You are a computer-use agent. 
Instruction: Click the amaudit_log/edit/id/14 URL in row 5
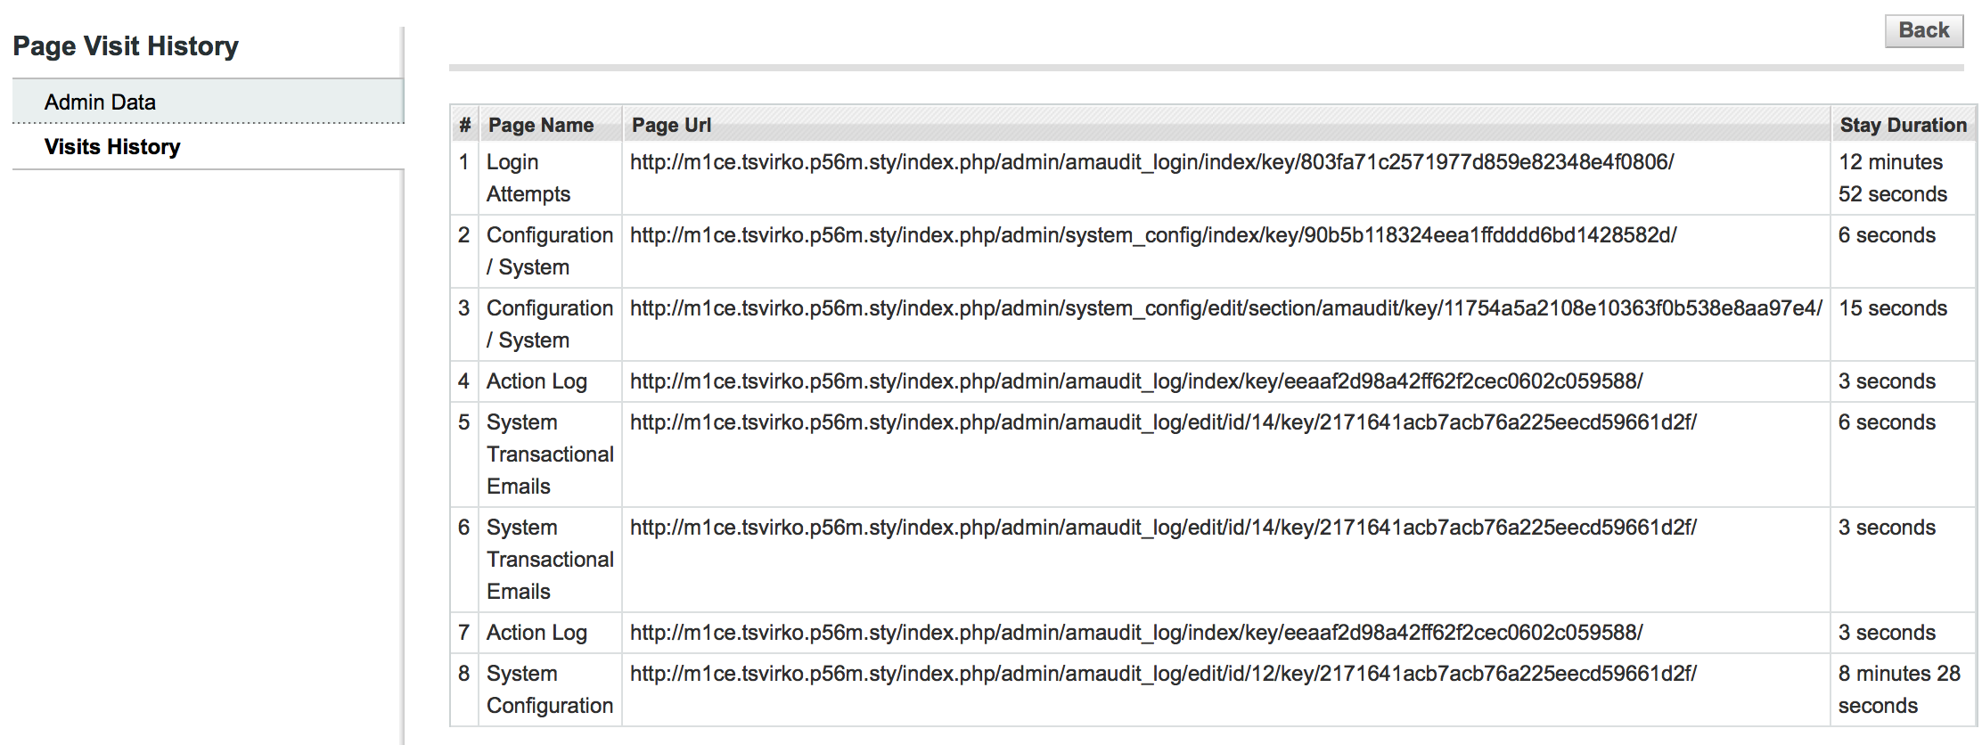click(1163, 422)
